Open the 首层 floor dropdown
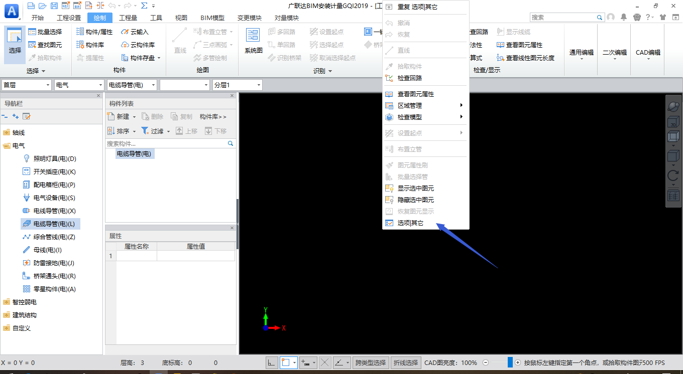The image size is (683, 374). pyautogui.click(x=27, y=85)
